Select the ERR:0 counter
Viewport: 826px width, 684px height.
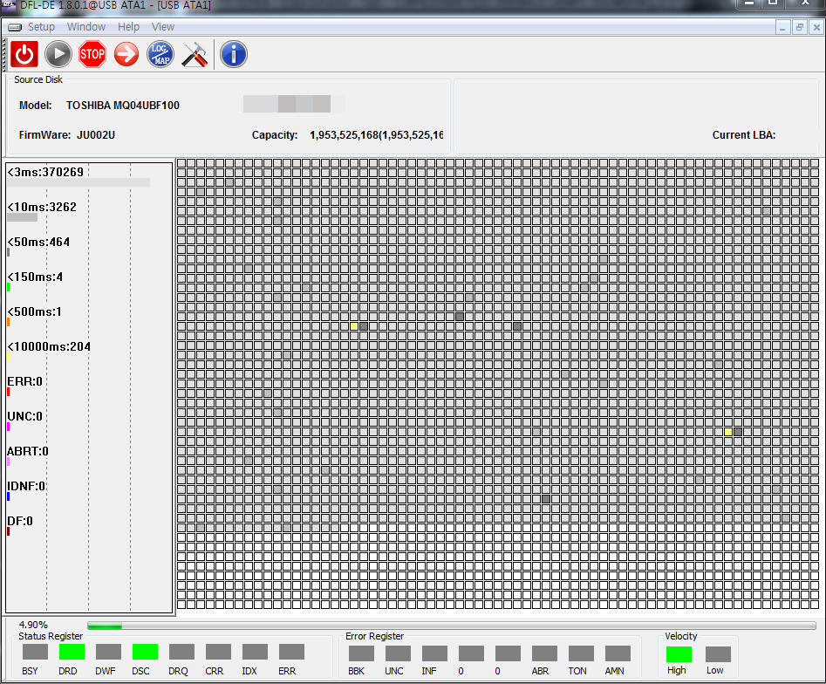(24, 381)
